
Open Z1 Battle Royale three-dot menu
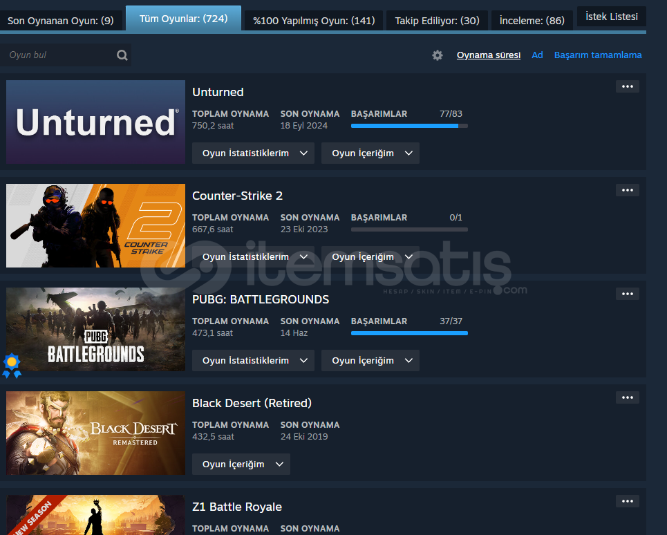click(628, 501)
